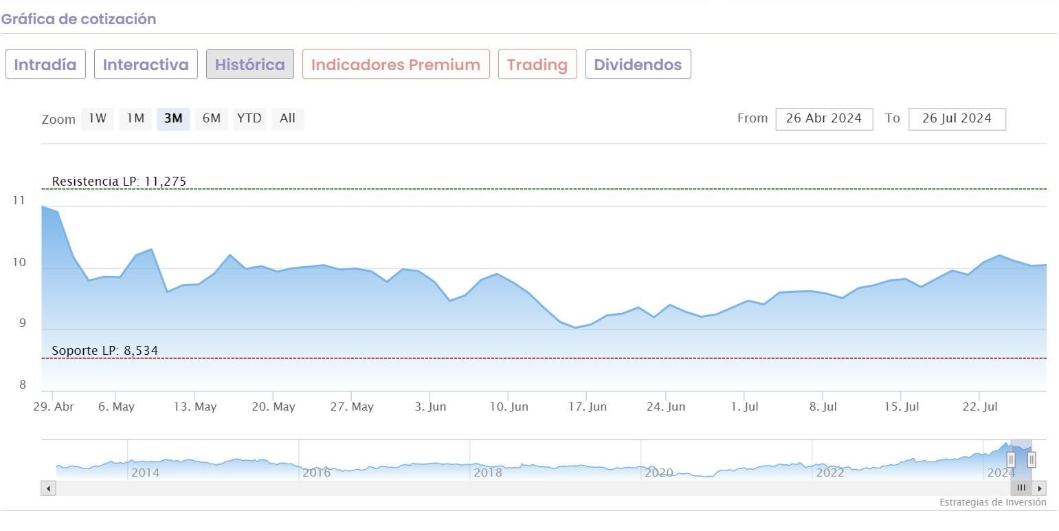
Task: Click the From date field
Action: (824, 118)
